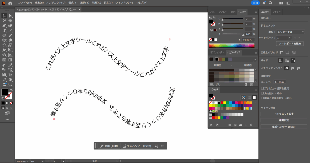Image resolution: width=310 pixels, height=163 pixels.
Task: Enable the プレビュー境界を使用 checkbox
Action: point(262,88)
